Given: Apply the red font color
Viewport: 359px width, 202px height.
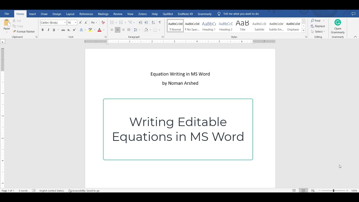Looking at the screenshot, I should tap(100, 30).
